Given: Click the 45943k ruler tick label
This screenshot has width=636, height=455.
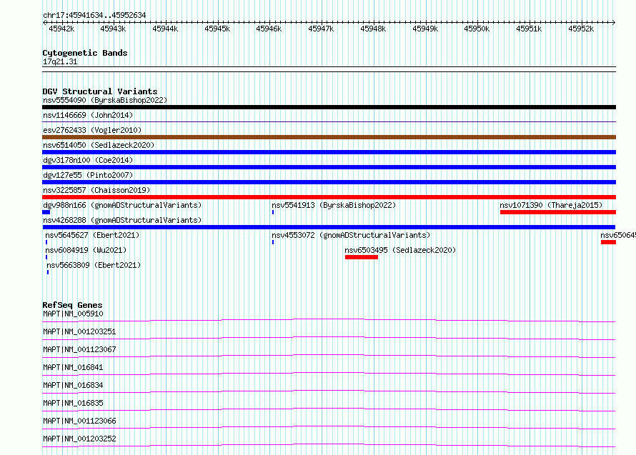Looking at the screenshot, I should tap(113, 29).
